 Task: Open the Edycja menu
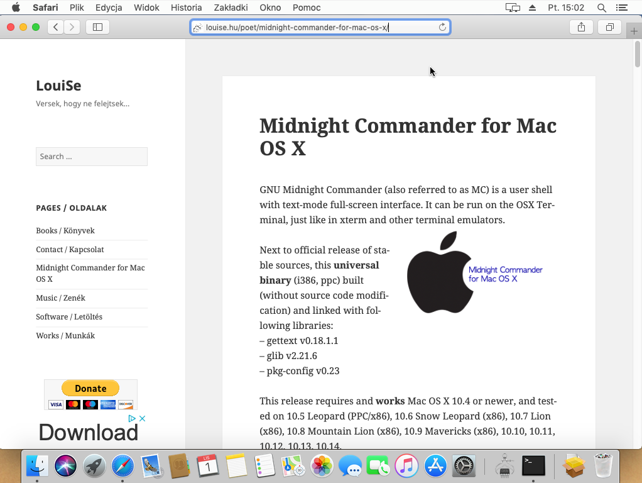tap(109, 8)
